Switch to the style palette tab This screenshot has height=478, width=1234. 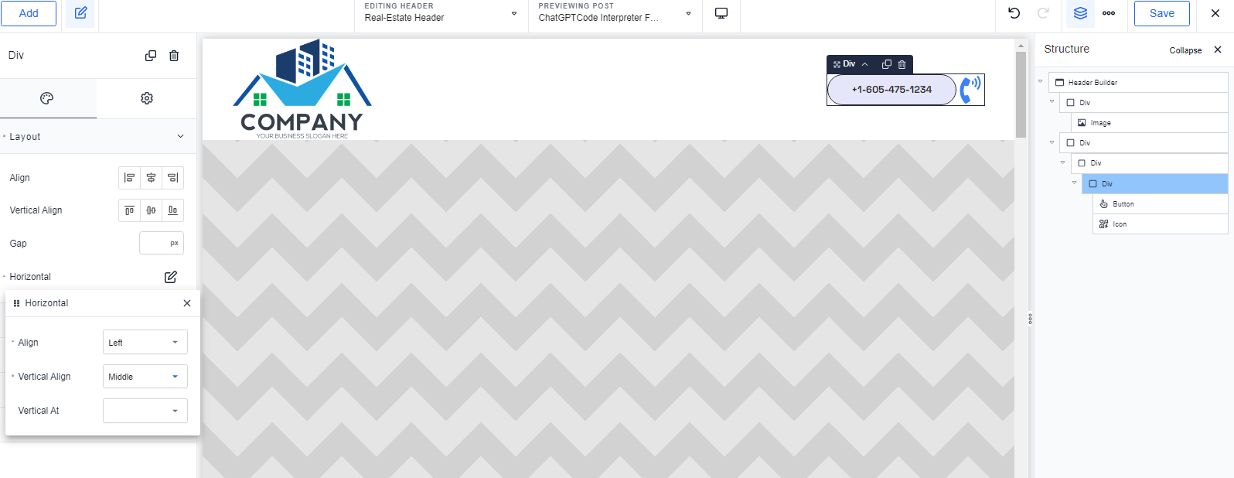tap(47, 98)
